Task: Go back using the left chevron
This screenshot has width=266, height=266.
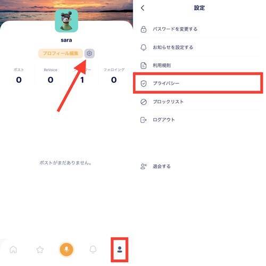Action: [143, 8]
